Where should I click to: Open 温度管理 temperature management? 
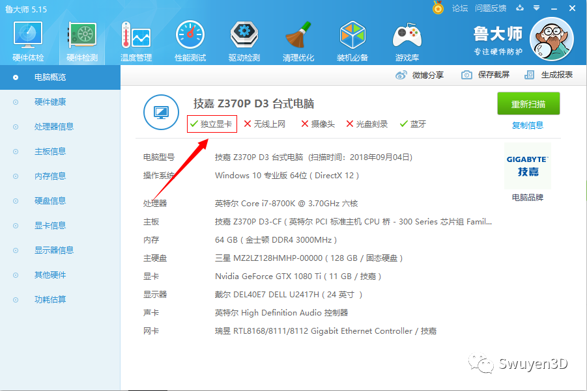136,41
